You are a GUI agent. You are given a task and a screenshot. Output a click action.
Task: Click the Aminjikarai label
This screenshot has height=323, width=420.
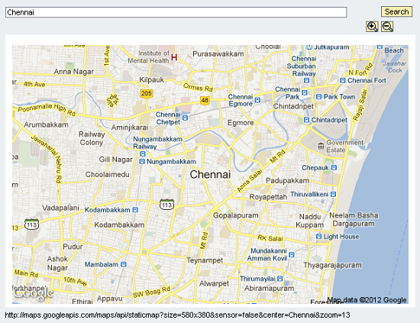click(130, 128)
